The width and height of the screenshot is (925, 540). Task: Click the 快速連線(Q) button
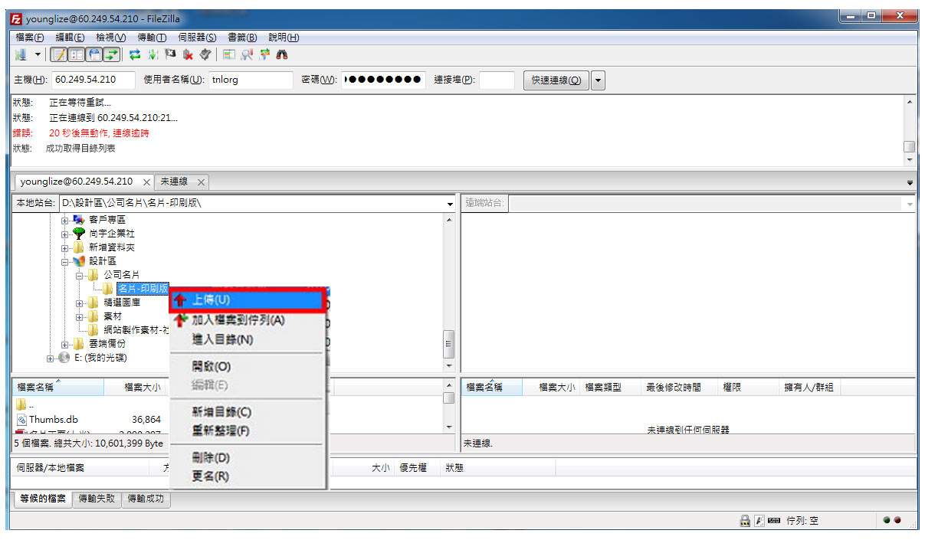556,80
